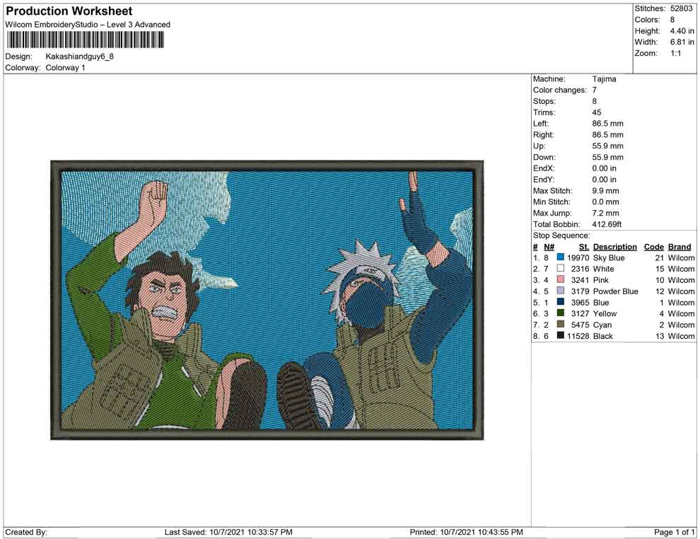Click the Height value '4.40 in'
Screen dimensions: 700x539
pyautogui.click(x=682, y=31)
